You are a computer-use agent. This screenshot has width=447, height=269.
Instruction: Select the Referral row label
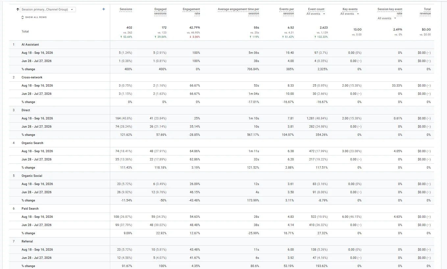click(x=27, y=241)
